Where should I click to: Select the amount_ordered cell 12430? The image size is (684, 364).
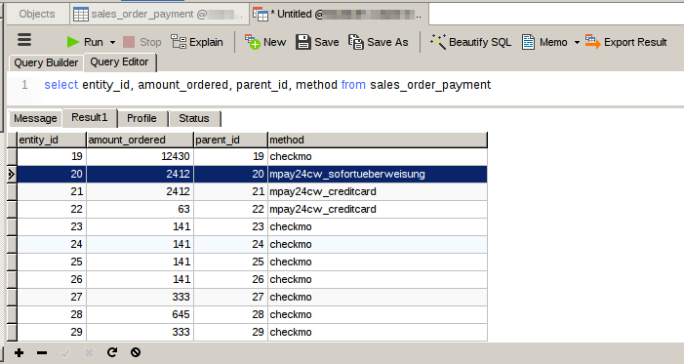point(141,157)
